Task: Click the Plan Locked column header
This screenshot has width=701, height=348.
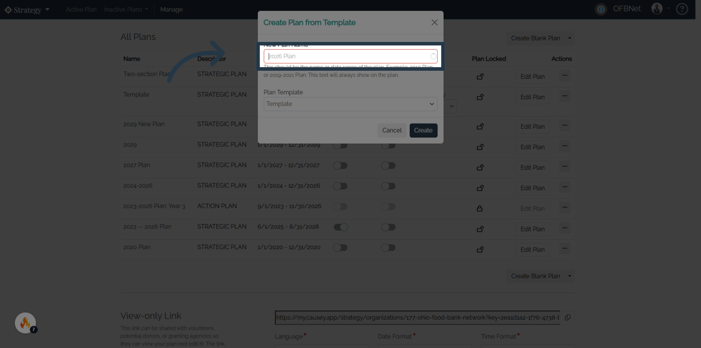Action: point(489,59)
